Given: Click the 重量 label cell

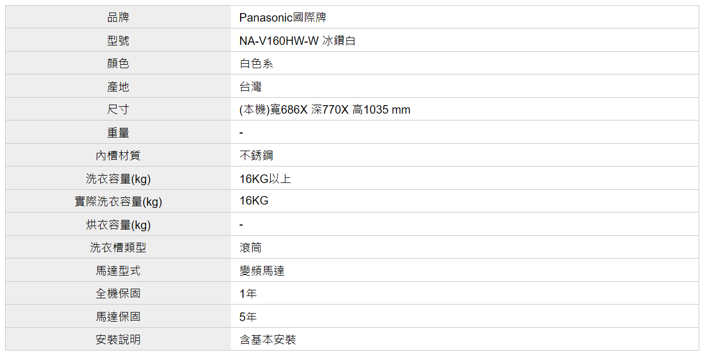Looking at the screenshot, I should pos(118,133).
